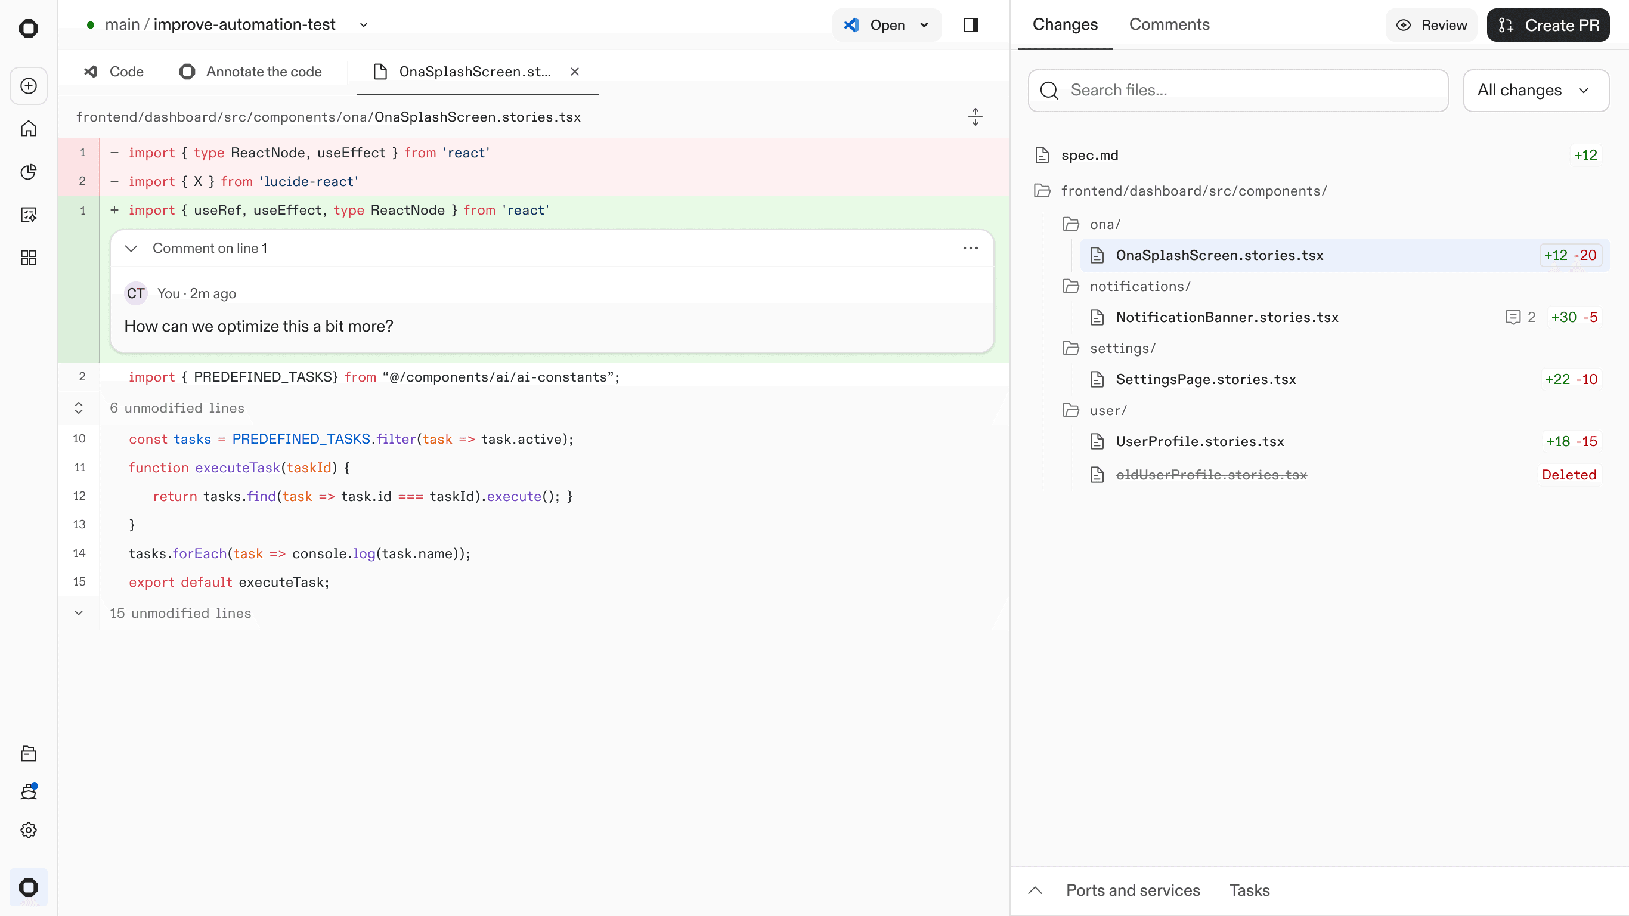The image size is (1629, 916).
Task: Click the search magnifier in Search files field
Action: coord(1049,91)
